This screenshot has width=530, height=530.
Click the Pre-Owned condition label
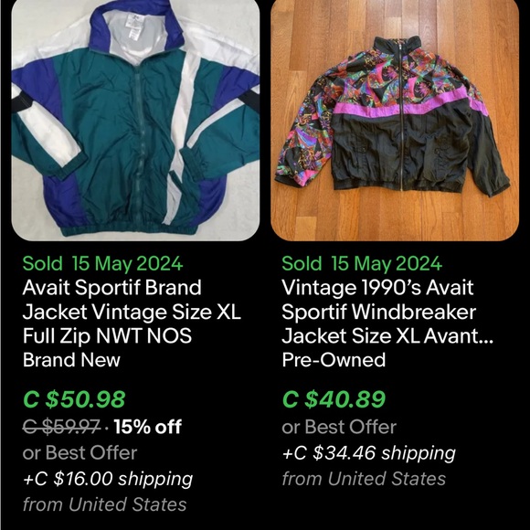[334, 360]
